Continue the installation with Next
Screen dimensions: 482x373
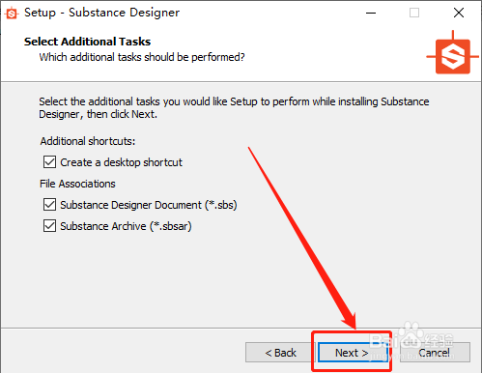pos(352,353)
